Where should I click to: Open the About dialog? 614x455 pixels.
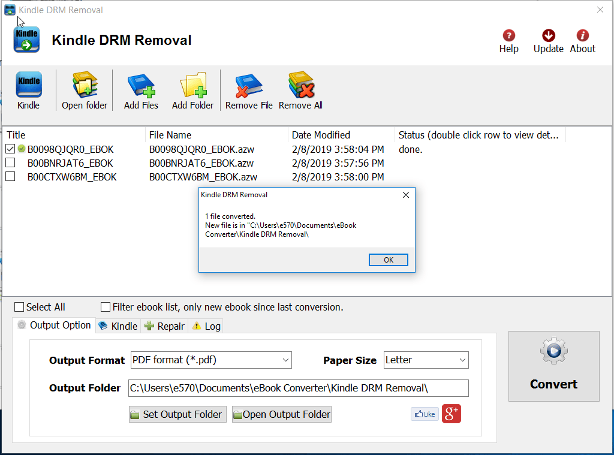pyautogui.click(x=582, y=40)
